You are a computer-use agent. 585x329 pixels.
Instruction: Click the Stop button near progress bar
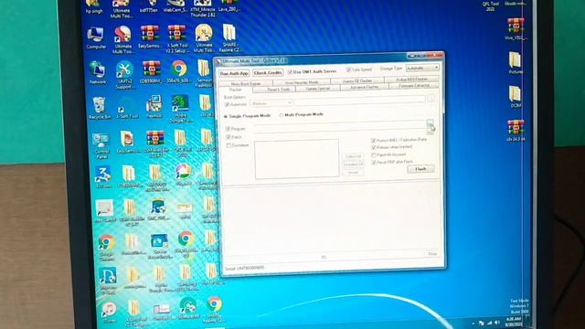[x=432, y=254]
